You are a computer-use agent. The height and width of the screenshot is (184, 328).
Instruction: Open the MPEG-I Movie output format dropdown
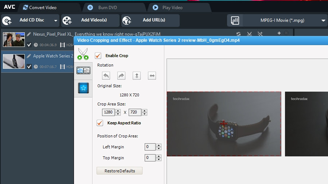[x=323, y=20]
